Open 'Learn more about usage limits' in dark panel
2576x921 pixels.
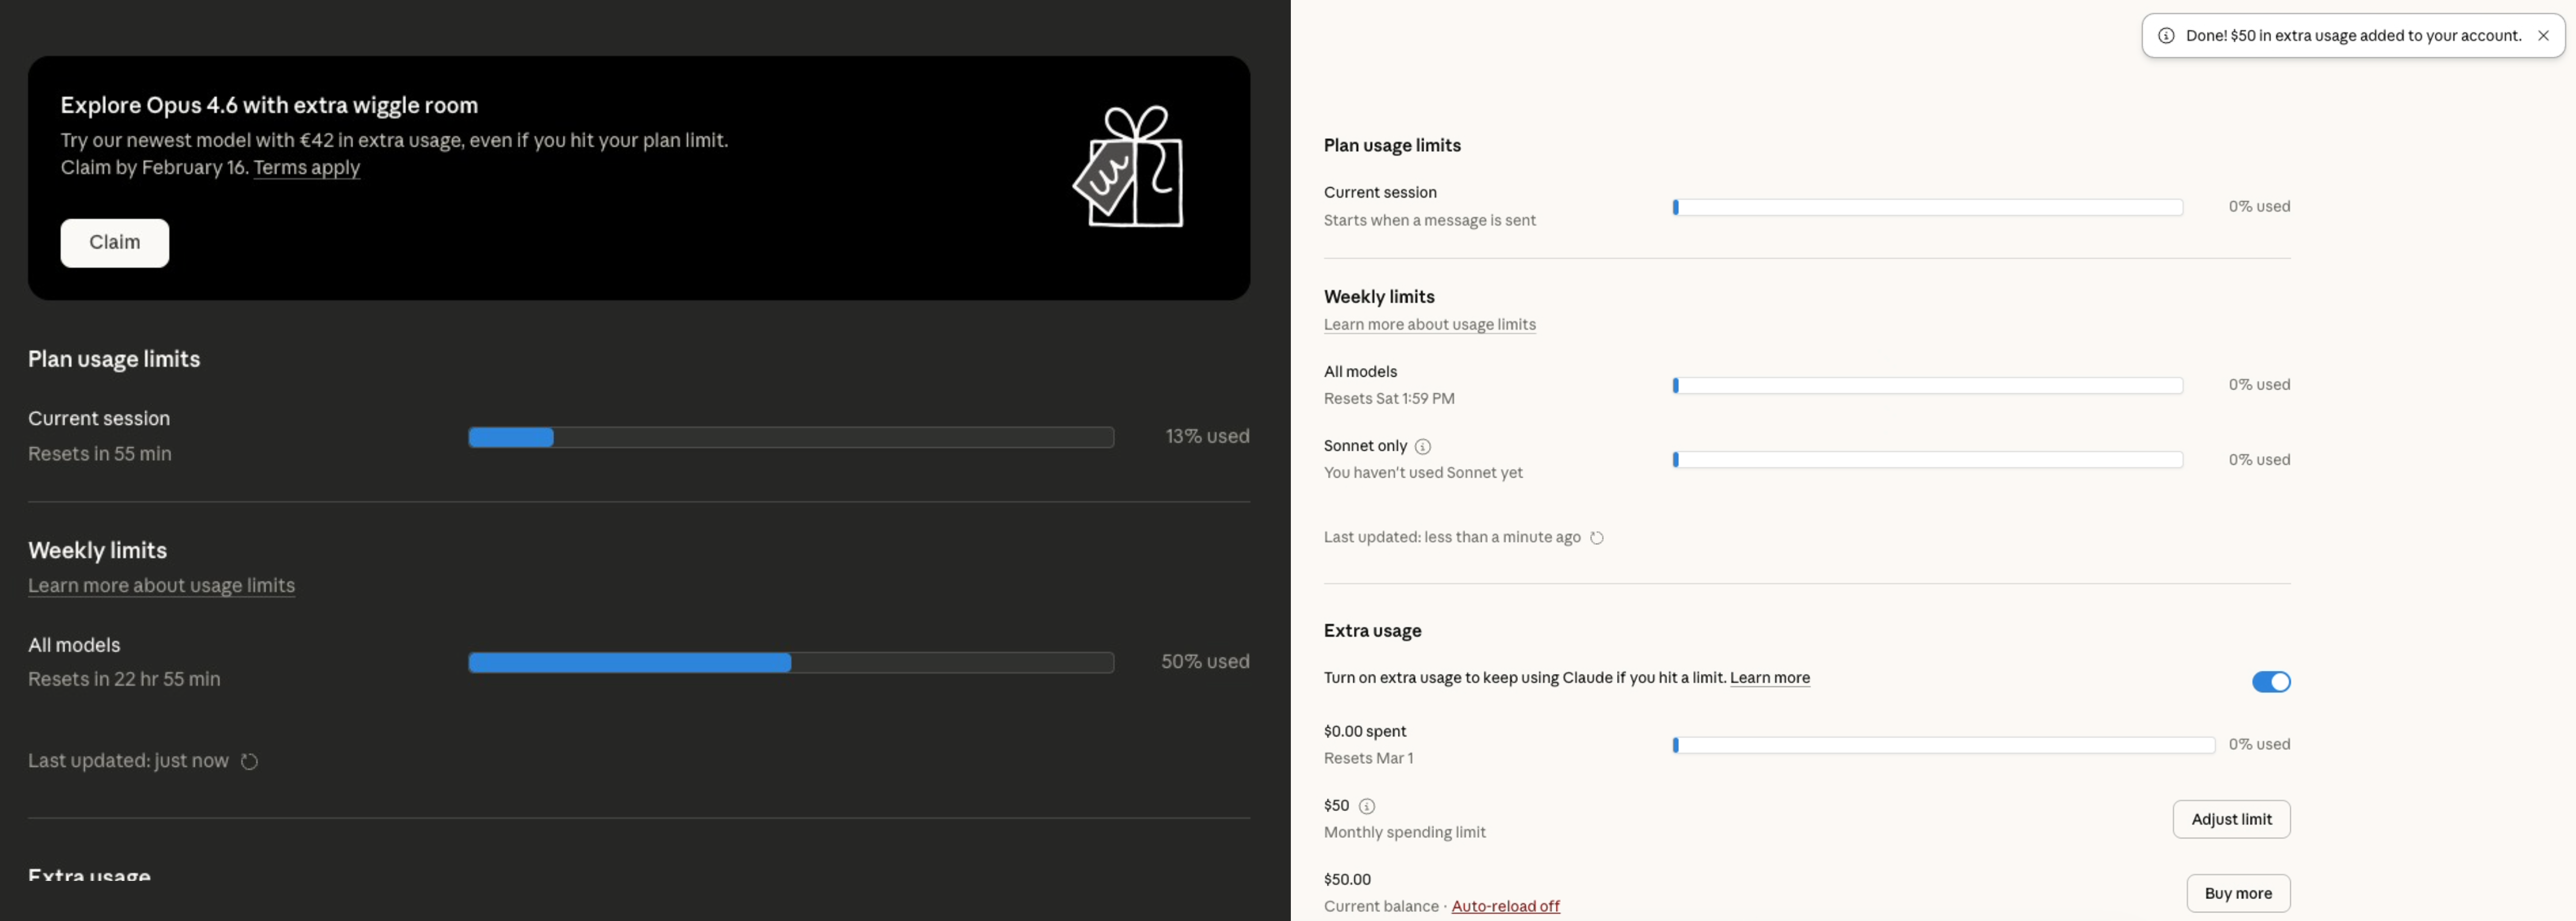click(x=161, y=585)
